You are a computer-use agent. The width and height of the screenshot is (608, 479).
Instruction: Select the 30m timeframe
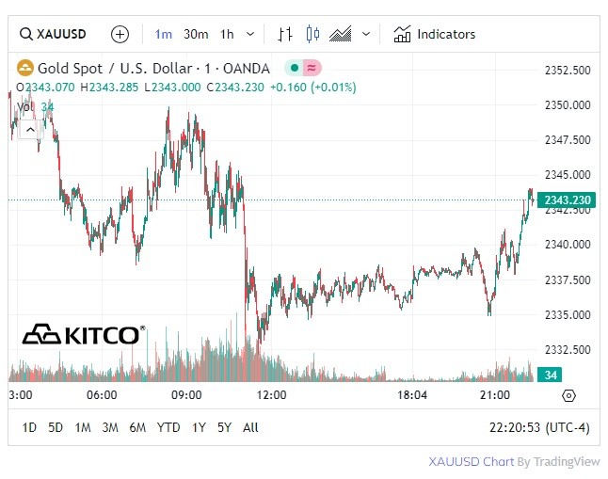pyautogui.click(x=196, y=34)
